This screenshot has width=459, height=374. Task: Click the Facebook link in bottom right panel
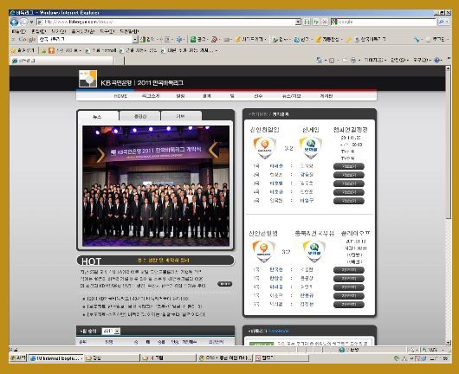tap(279, 331)
